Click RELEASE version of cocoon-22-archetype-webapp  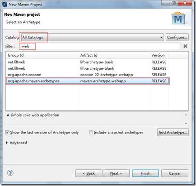point(159,75)
